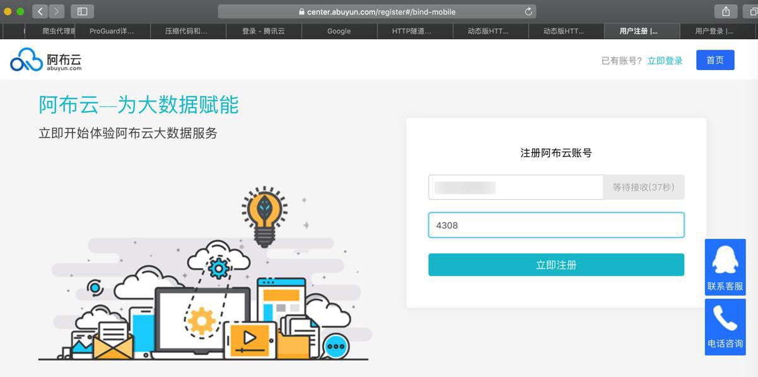
Task: Click the 注册阿布云账号 heading text
Action: (x=556, y=153)
